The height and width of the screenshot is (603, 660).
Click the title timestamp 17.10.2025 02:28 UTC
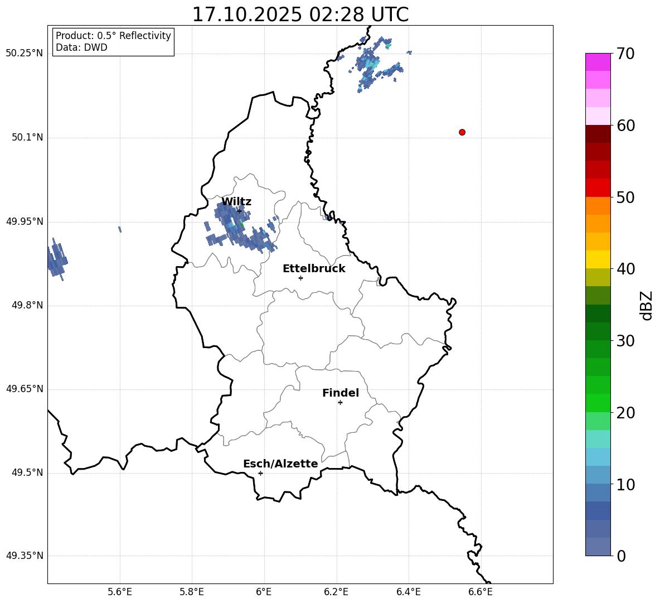click(x=300, y=15)
